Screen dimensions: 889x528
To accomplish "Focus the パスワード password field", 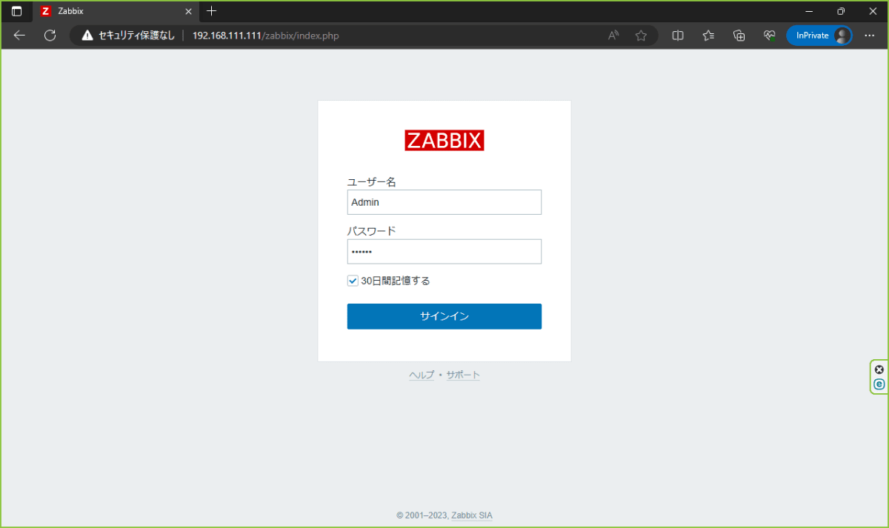I will 444,251.
